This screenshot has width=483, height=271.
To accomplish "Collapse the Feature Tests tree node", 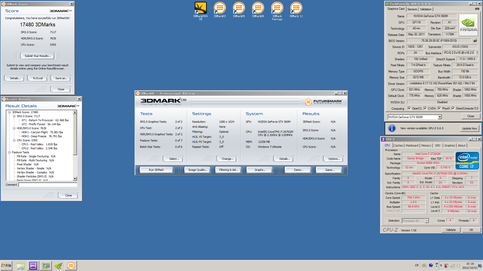I will point(10,153).
